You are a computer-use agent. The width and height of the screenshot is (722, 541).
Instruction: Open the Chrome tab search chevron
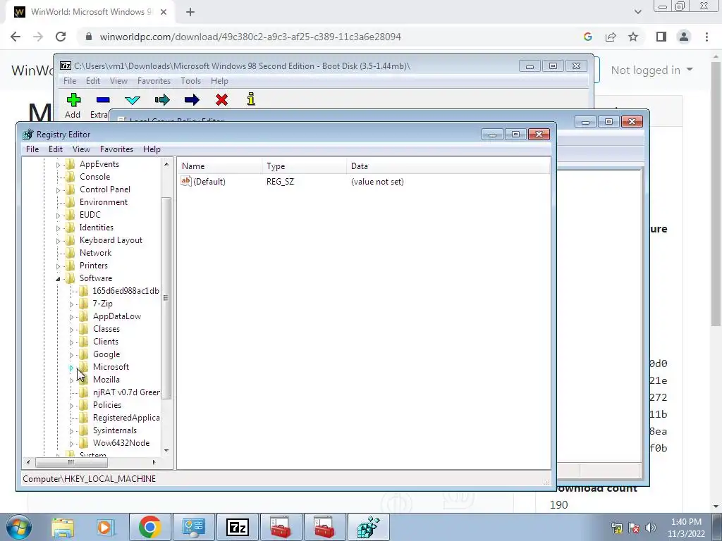tap(637, 13)
